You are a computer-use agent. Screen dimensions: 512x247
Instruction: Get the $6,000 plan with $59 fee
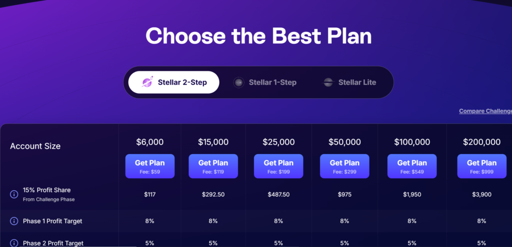pos(150,166)
